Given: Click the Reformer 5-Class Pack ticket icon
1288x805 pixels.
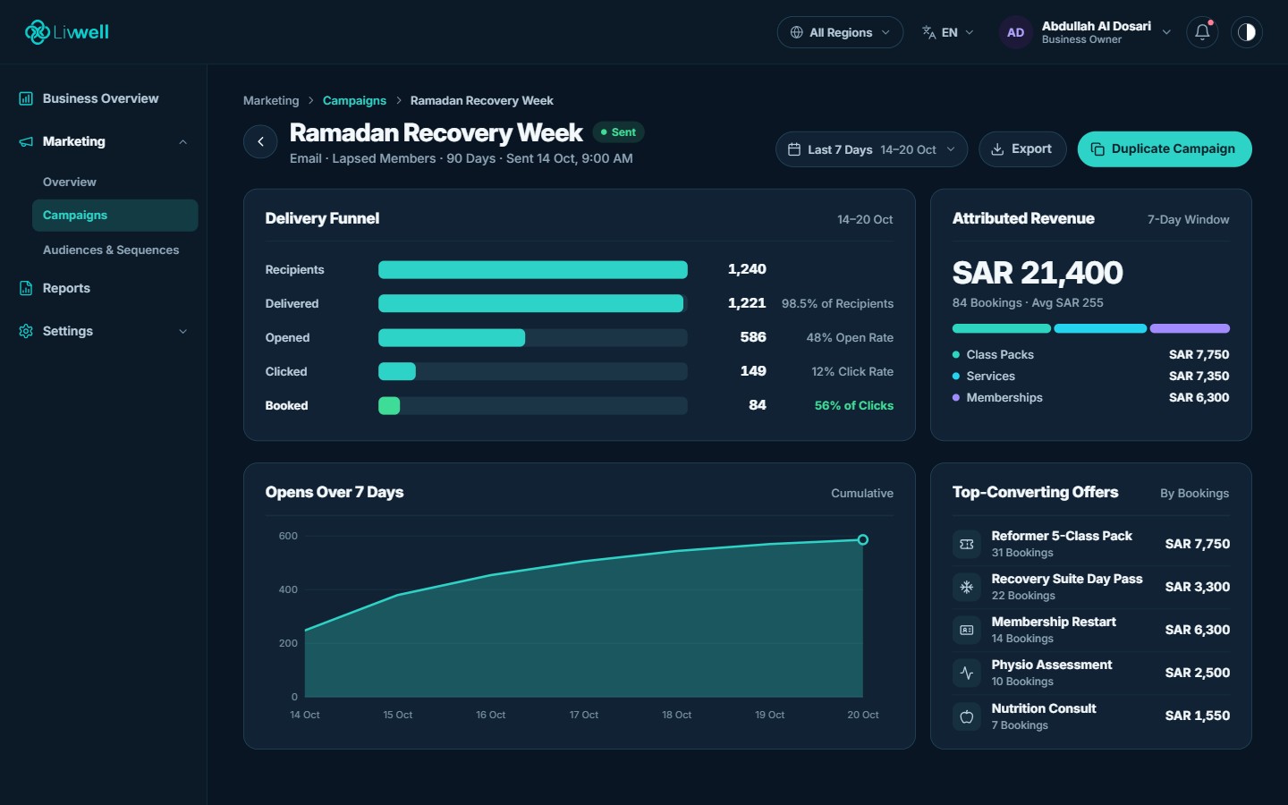Looking at the screenshot, I should [967, 544].
